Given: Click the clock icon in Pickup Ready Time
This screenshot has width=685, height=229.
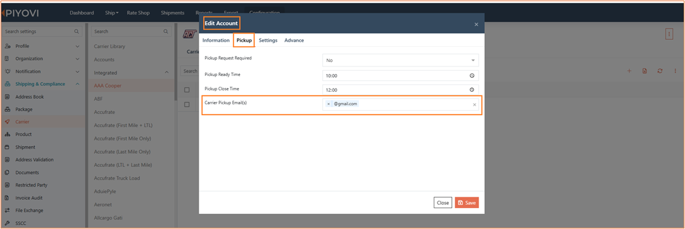Looking at the screenshot, I should coord(472,76).
